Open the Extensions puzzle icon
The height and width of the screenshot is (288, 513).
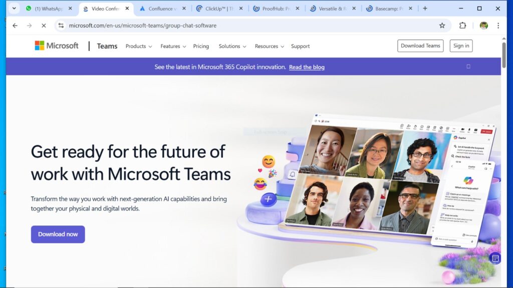coord(462,25)
